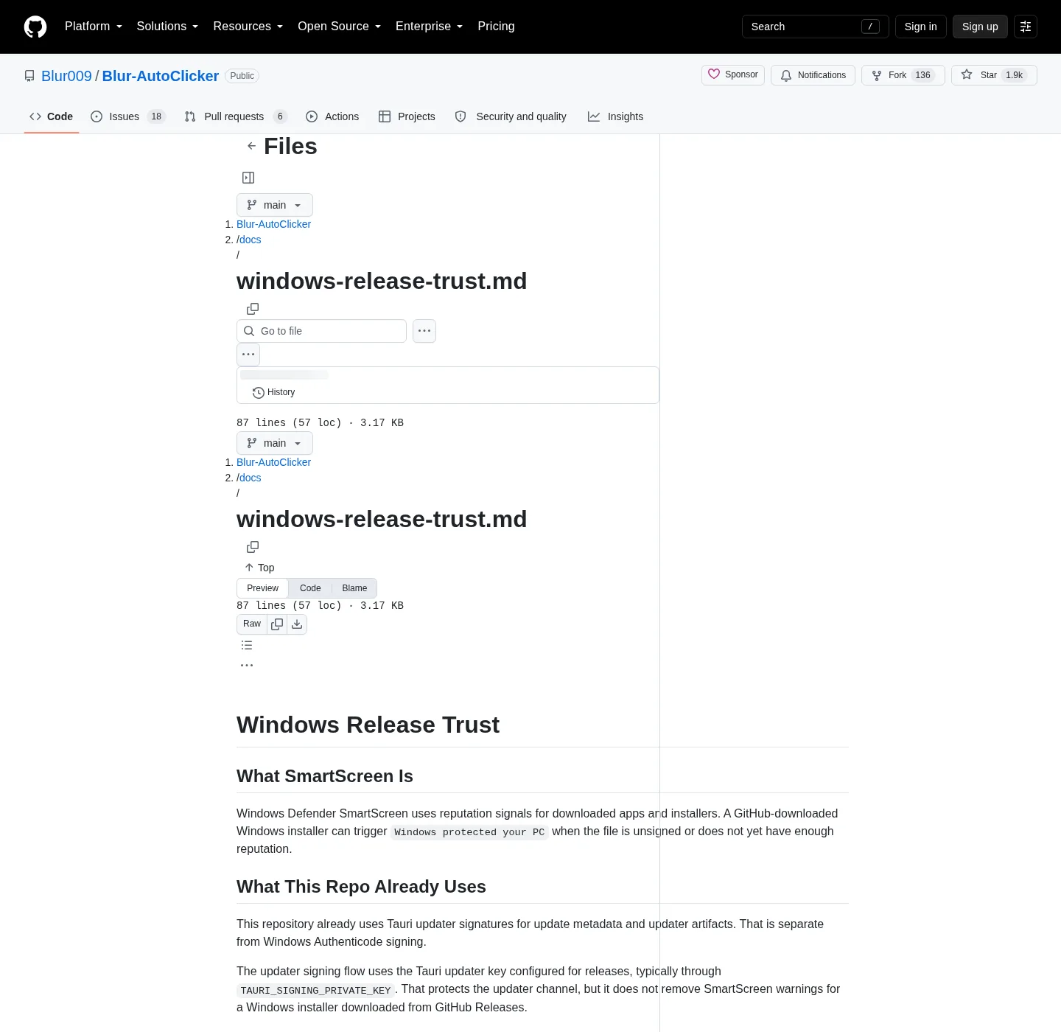The height and width of the screenshot is (1032, 1061).
Task: Select Preview file view
Action: click(x=262, y=588)
